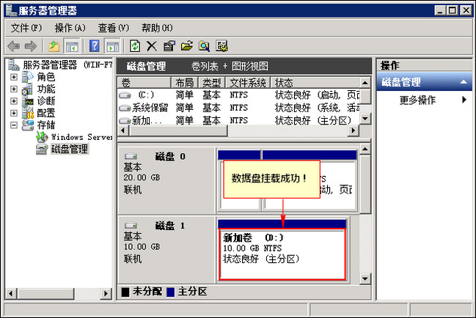Toggle Show/Hide Console Tree toolbar icon

[72, 46]
